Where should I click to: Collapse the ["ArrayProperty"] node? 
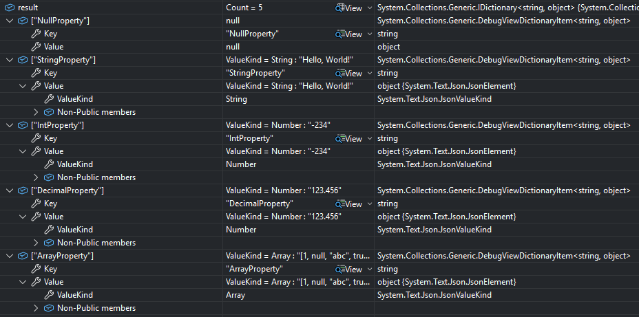(x=10, y=256)
